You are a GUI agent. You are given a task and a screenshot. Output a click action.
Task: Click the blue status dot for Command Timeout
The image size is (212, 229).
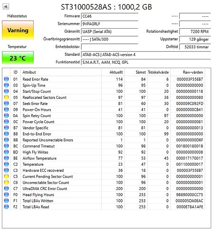6,146
